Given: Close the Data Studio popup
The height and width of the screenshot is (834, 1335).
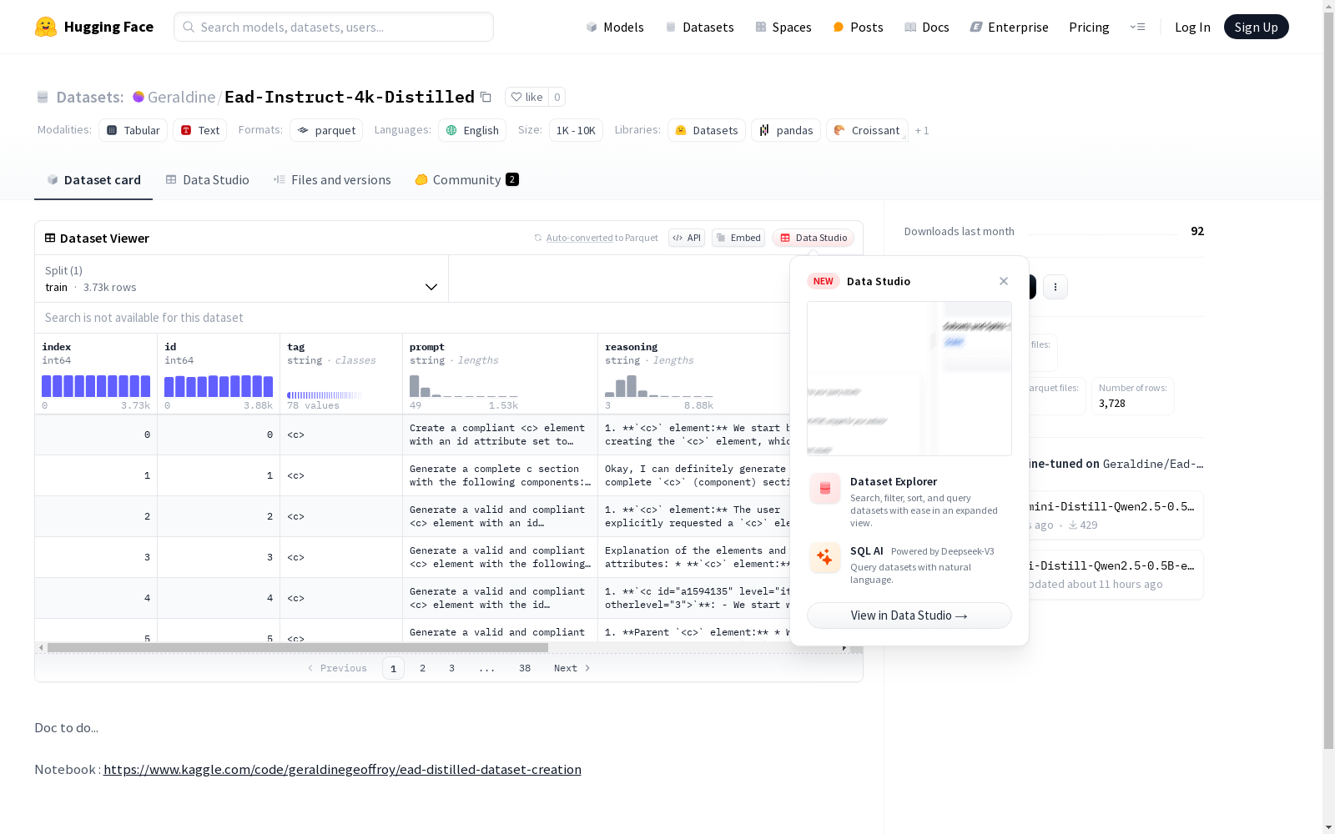Looking at the screenshot, I should pyautogui.click(x=1004, y=281).
